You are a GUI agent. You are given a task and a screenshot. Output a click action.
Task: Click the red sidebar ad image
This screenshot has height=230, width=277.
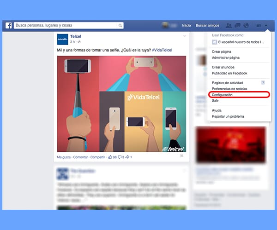231,145
